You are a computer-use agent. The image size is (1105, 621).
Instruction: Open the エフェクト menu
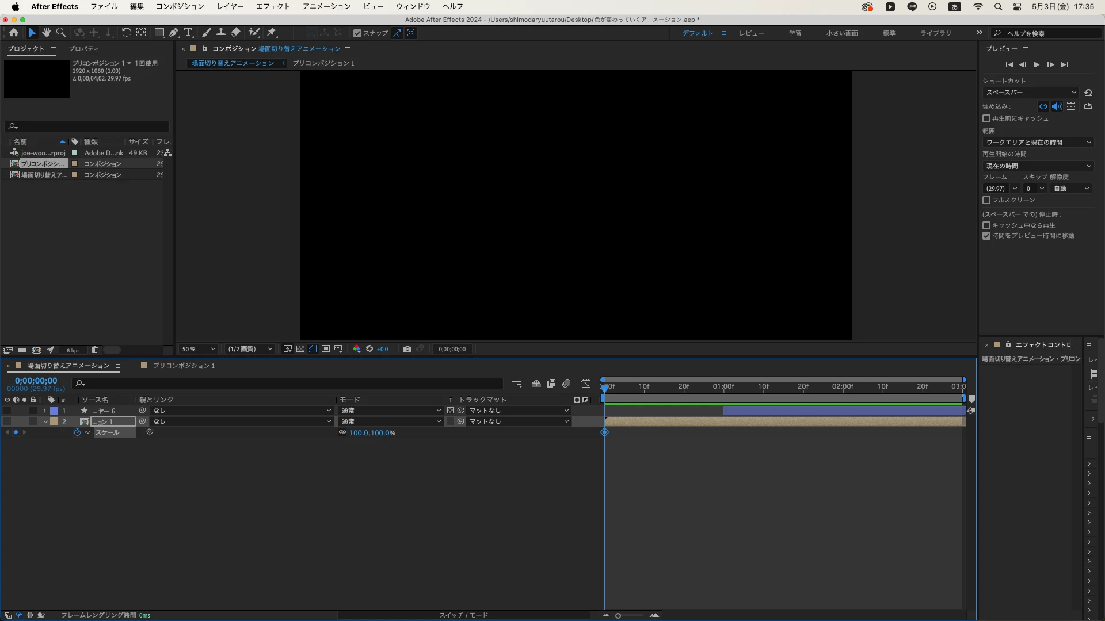point(273,6)
